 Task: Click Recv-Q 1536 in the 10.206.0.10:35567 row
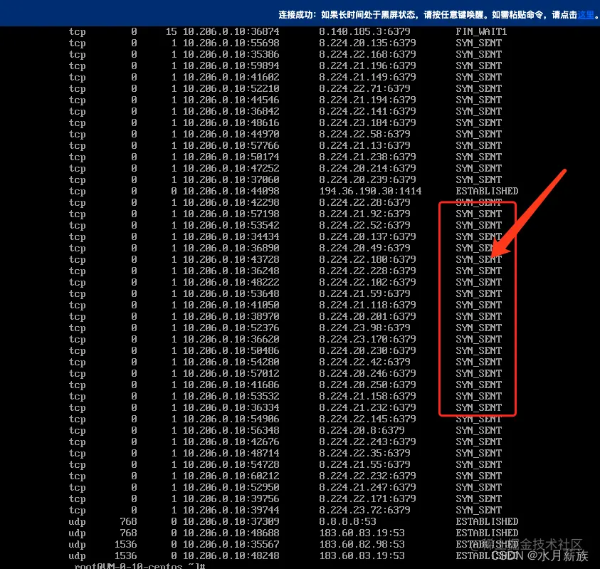tap(125, 545)
